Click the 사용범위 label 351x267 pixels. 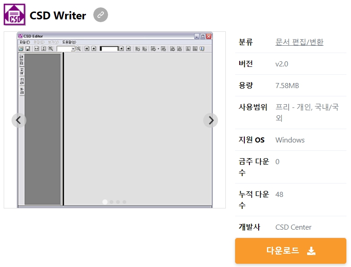[253, 107]
